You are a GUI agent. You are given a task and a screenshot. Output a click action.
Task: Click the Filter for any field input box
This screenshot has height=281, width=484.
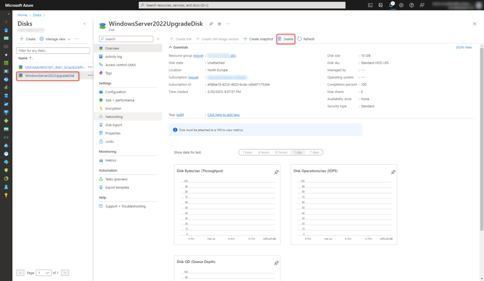point(53,50)
